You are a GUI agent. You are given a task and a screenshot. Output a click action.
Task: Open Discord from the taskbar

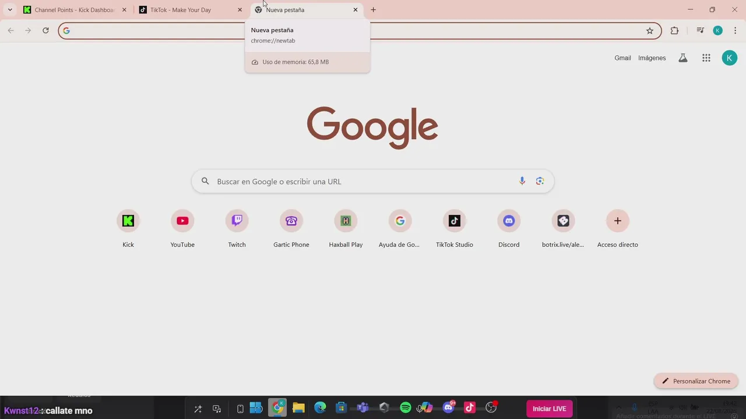[x=449, y=407]
